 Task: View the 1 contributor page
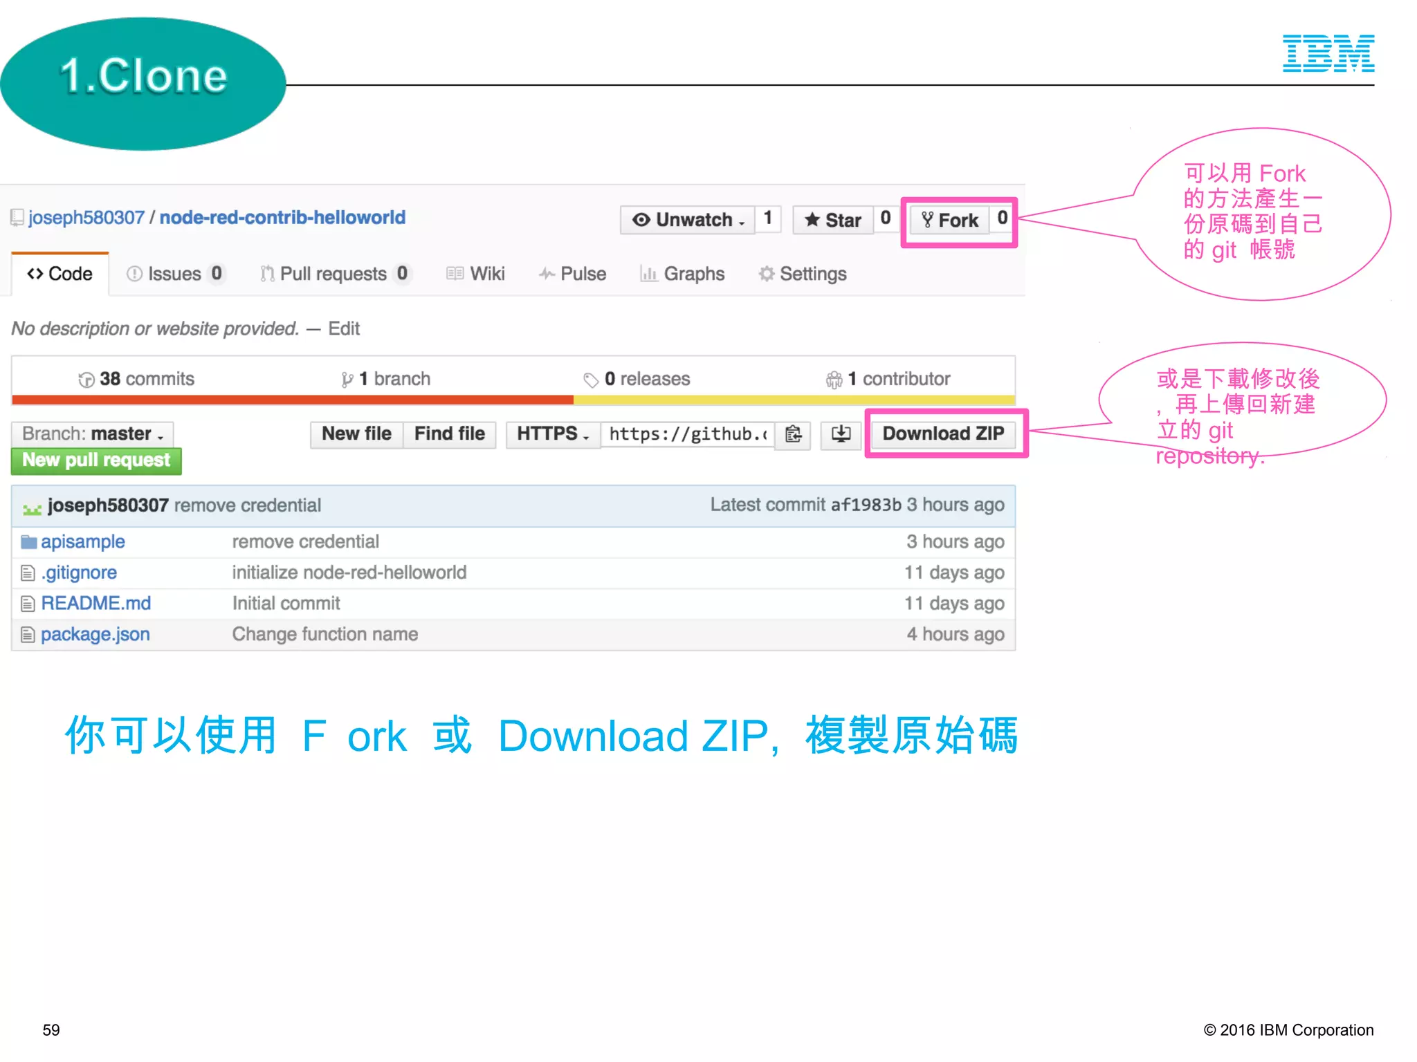(888, 379)
